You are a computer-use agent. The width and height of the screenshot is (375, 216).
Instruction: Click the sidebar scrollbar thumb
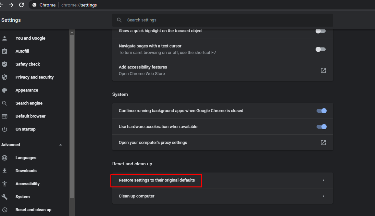pos(72,117)
